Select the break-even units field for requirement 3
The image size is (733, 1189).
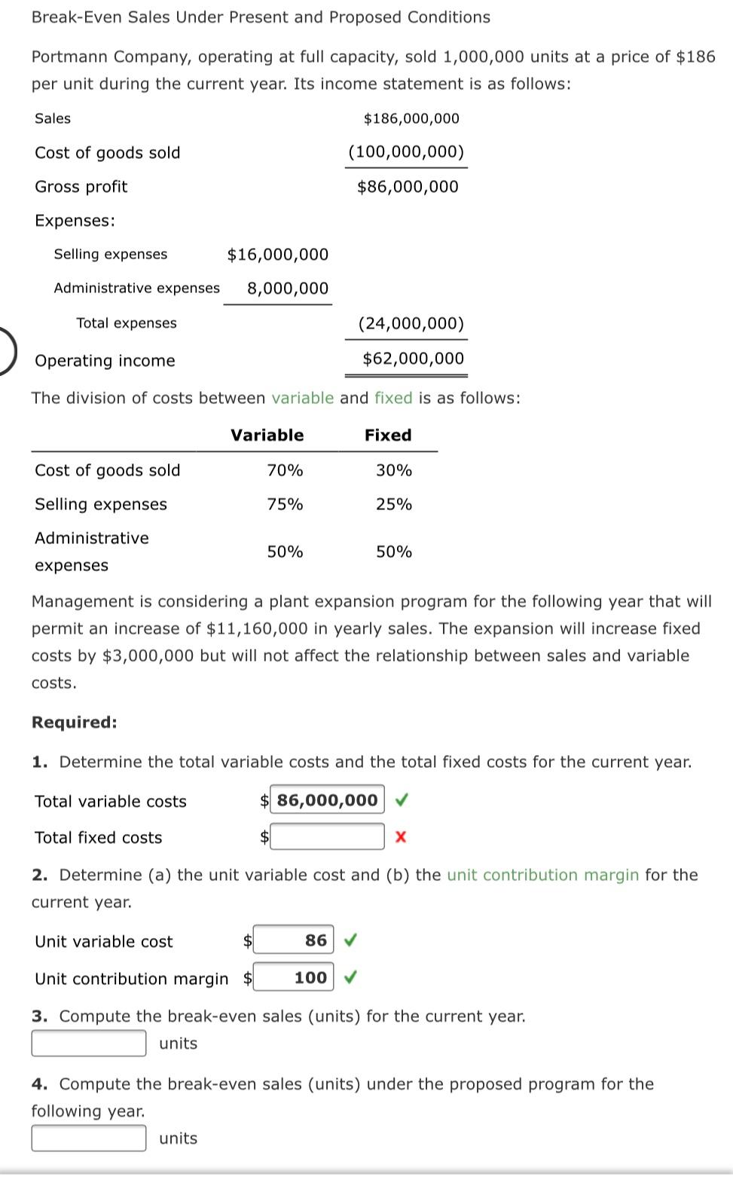pos(88,1043)
